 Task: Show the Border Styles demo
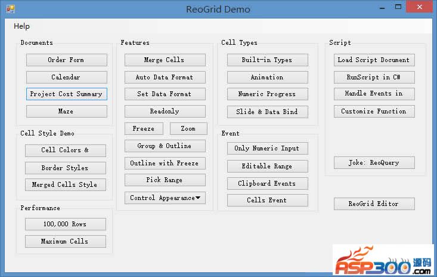[x=66, y=168]
